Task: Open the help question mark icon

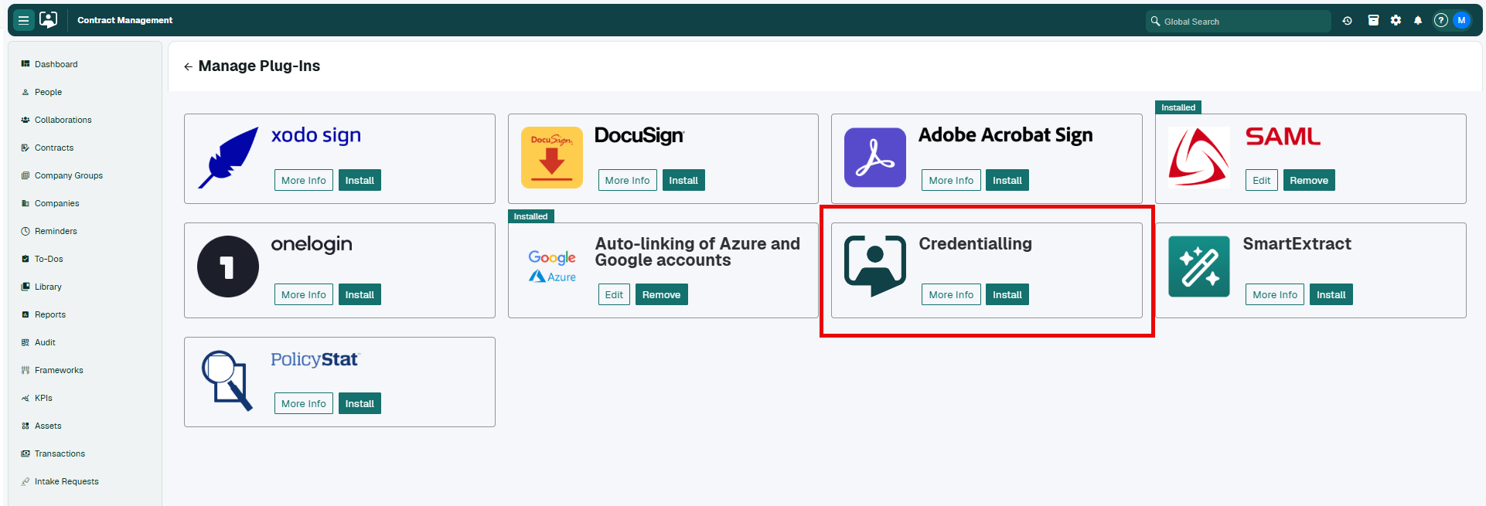Action: click(x=1440, y=21)
